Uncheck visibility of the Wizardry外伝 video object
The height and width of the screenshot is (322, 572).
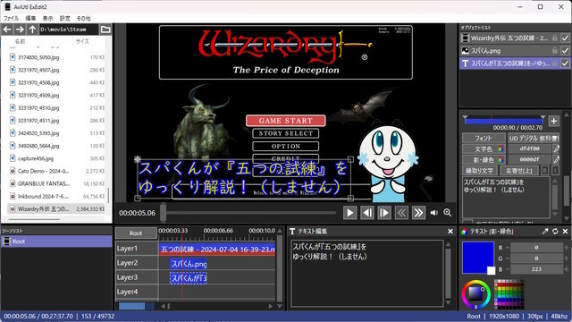click(x=565, y=38)
